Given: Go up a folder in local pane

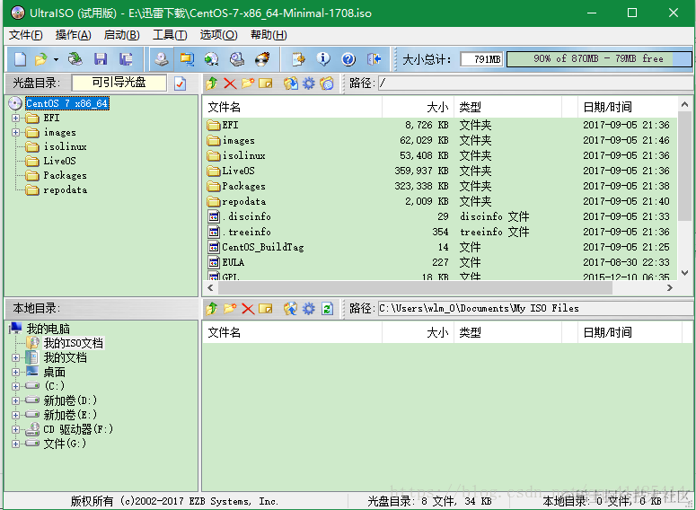Looking at the screenshot, I should [212, 309].
